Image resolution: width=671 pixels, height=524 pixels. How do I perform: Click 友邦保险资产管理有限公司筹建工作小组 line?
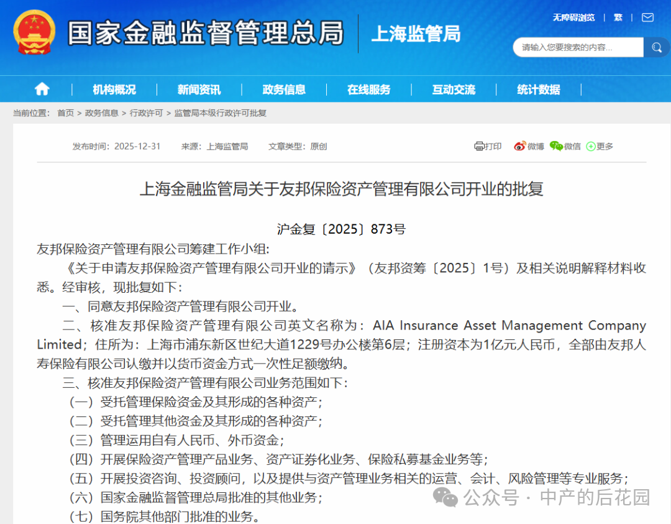pos(153,249)
